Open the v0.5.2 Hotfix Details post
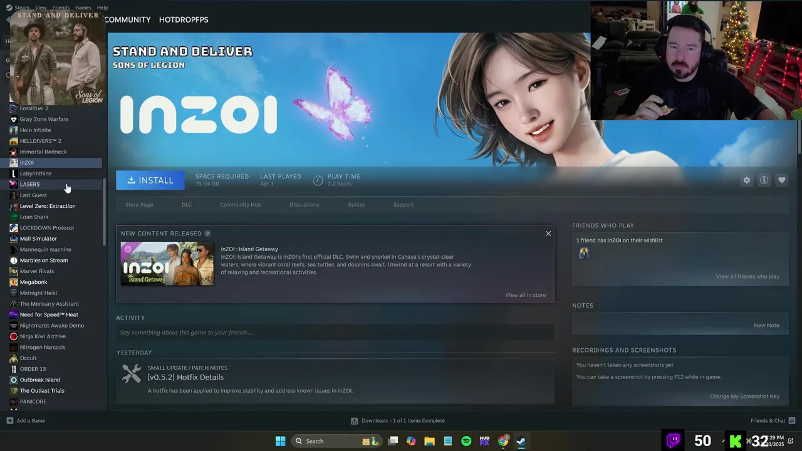The width and height of the screenshot is (802, 451). point(185,377)
